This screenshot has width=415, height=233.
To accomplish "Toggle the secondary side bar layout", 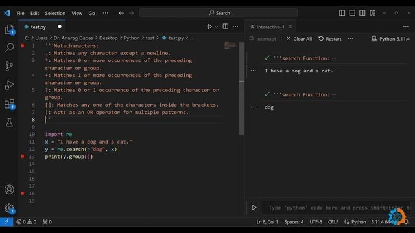I will pyautogui.click(x=362, y=13).
